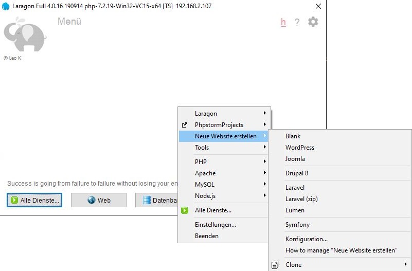Create a Joomla website
The width and height of the screenshot is (412, 271).
(x=340, y=158)
